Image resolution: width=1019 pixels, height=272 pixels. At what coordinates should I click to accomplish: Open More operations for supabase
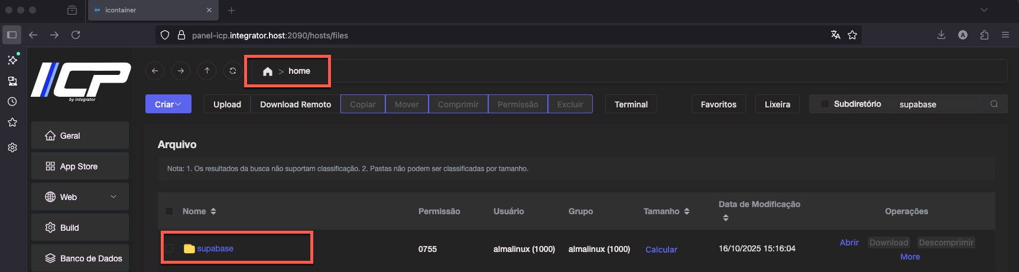910,257
